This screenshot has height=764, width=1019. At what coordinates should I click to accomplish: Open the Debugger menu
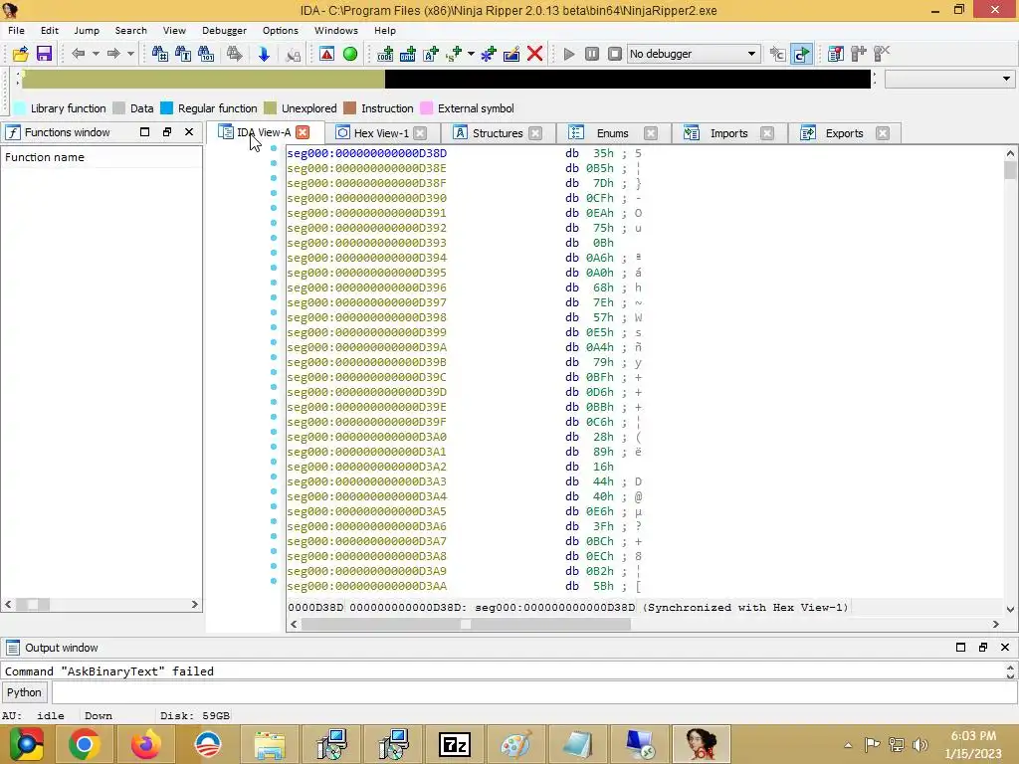click(x=224, y=31)
